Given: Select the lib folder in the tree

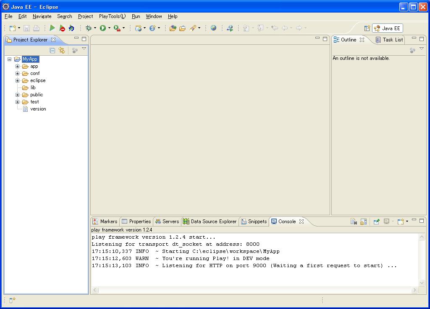Looking at the screenshot, I should click(x=29, y=88).
